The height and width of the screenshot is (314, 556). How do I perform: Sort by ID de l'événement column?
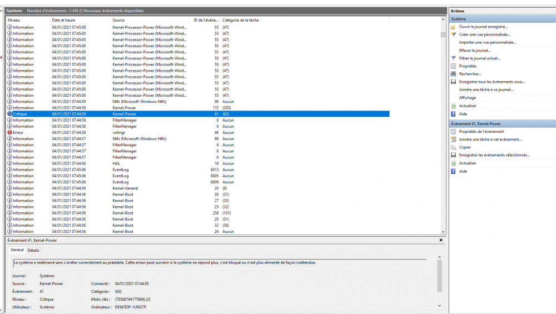[206, 20]
